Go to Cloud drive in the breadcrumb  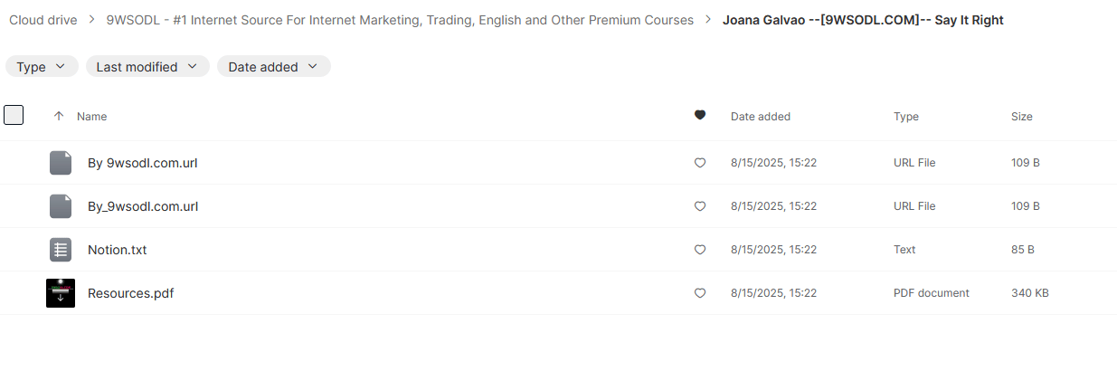(x=43, y=20)
